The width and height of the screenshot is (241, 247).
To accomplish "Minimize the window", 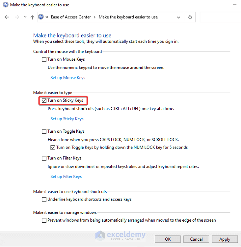I will (x=235, y=5).
